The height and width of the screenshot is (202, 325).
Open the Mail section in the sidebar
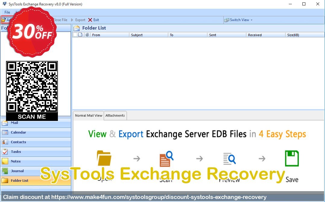[x=36, y=123]
